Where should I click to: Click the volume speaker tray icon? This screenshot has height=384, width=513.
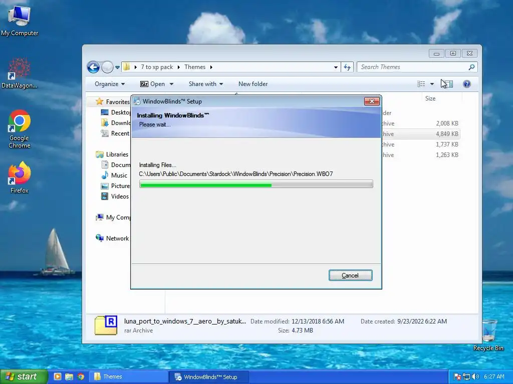(x=475, y=377)
